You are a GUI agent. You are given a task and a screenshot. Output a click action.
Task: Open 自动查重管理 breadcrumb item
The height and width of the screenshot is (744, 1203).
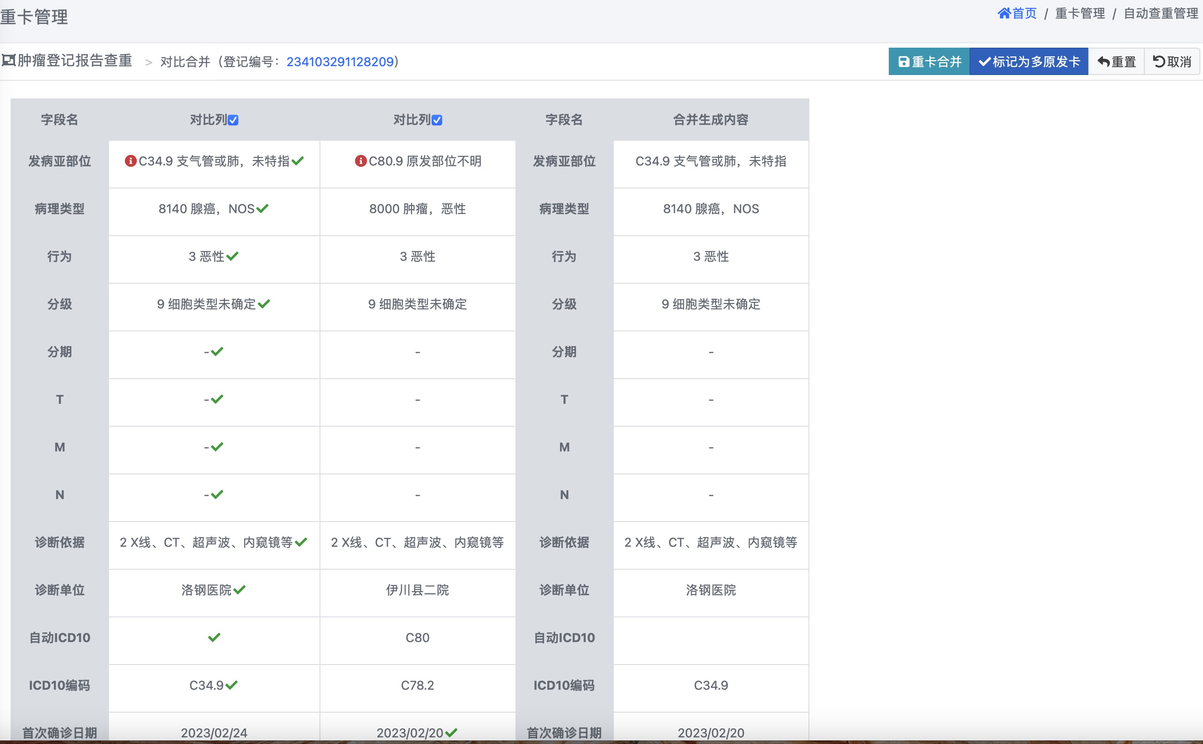click(1161, 13)
